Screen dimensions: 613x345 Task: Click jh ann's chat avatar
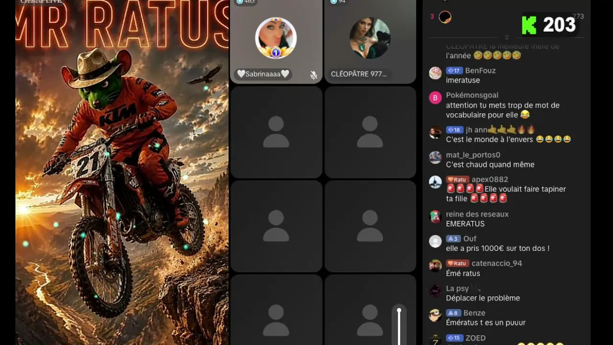(435, 132)
